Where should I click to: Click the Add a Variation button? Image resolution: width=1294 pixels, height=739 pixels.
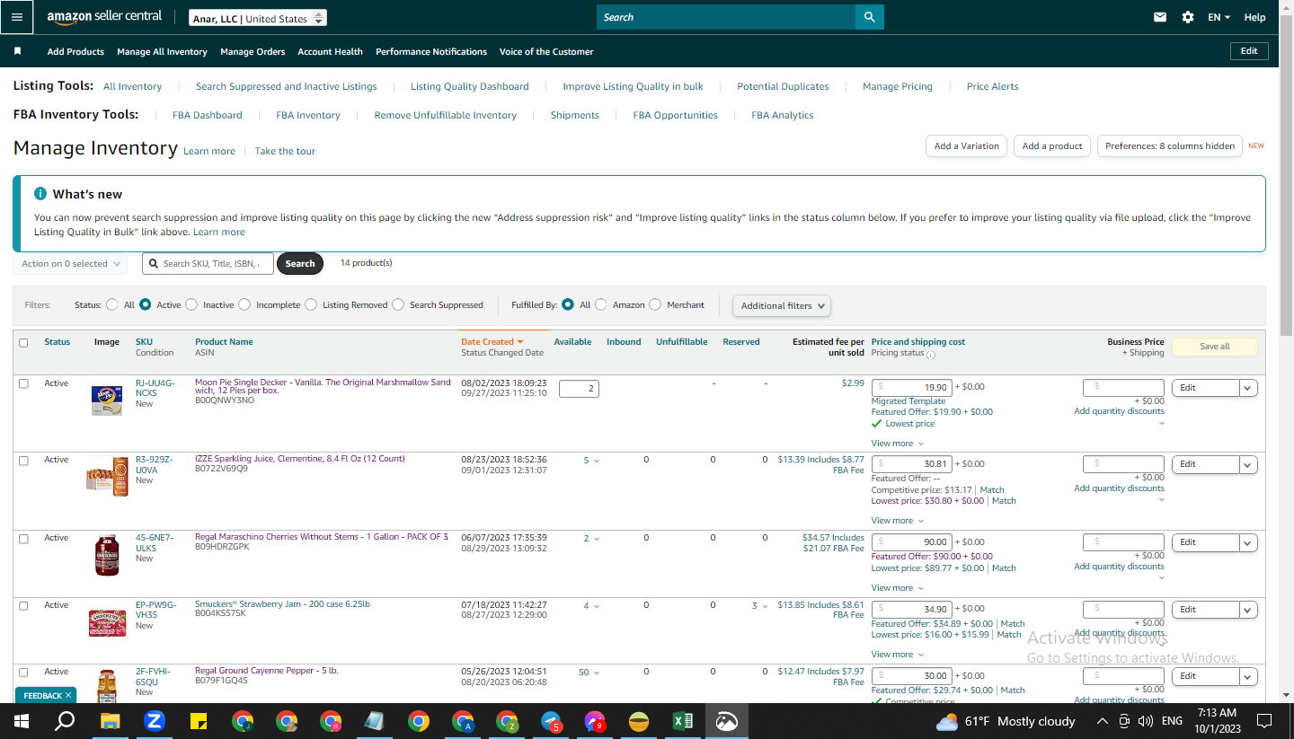966,145
